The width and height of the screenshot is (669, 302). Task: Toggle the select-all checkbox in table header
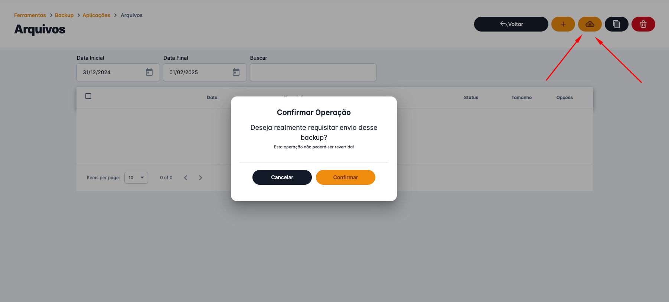[88, 96]
